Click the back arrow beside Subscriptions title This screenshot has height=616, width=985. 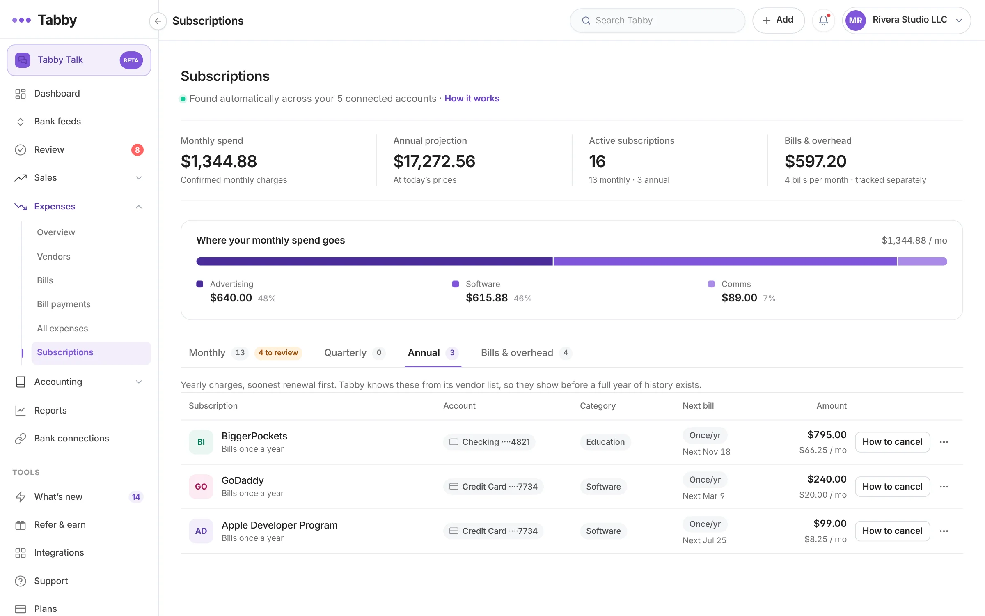tap(158, 21)
